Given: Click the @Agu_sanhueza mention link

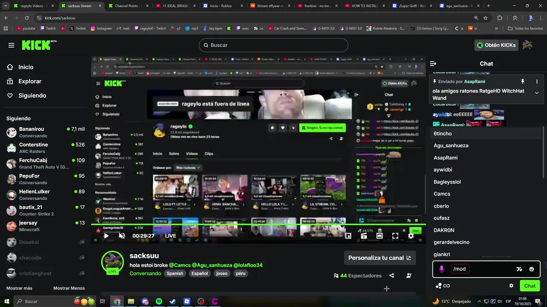Looking at the screenshot, I should [x=212, y=265].
